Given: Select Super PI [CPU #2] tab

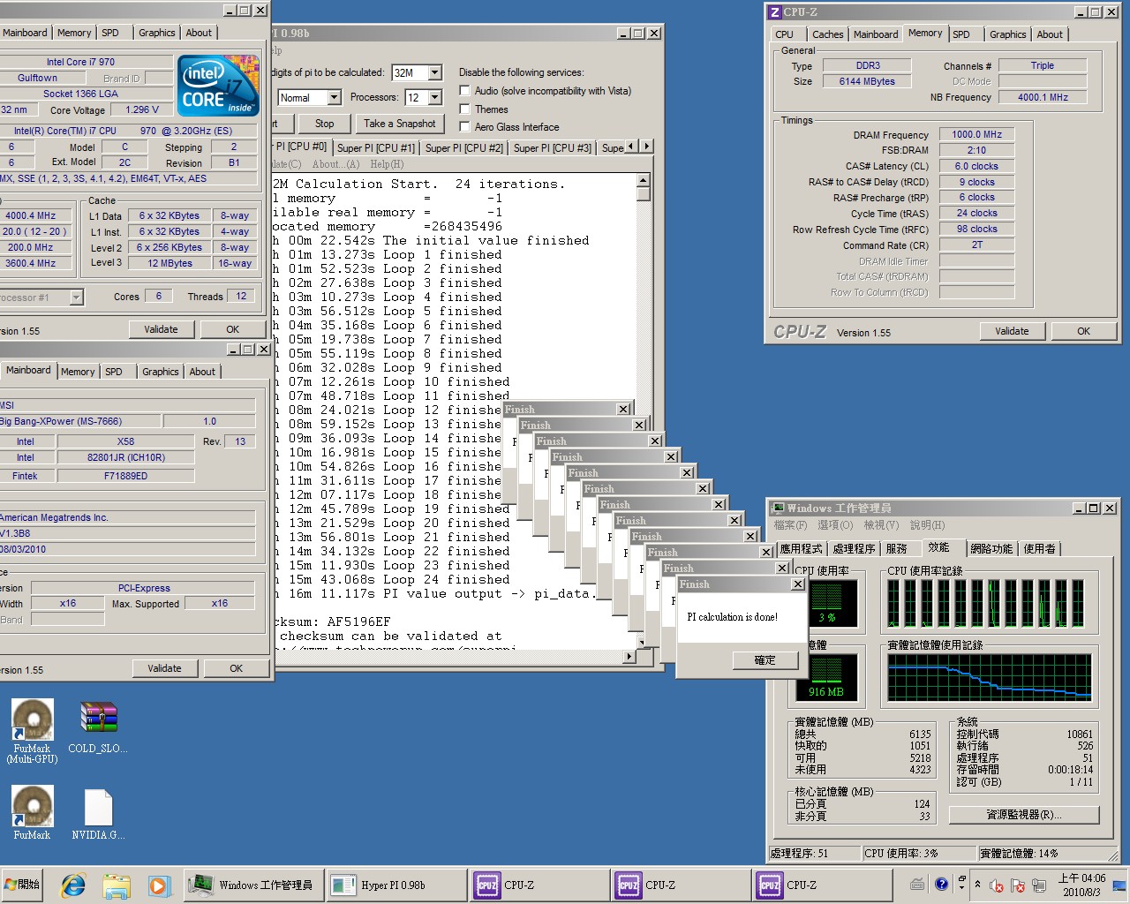Looking at the screenshot, I should [x=464, y=148].
